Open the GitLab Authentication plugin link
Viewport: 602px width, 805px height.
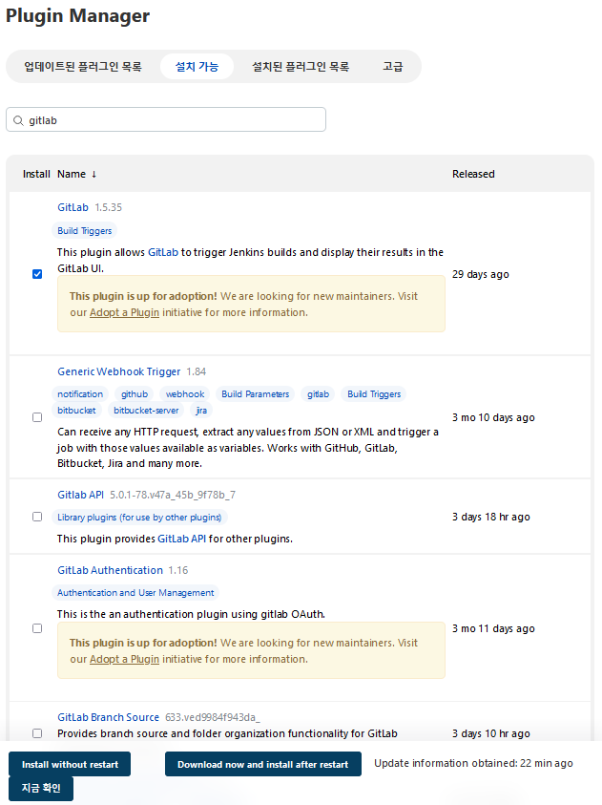tap(110, 570)
